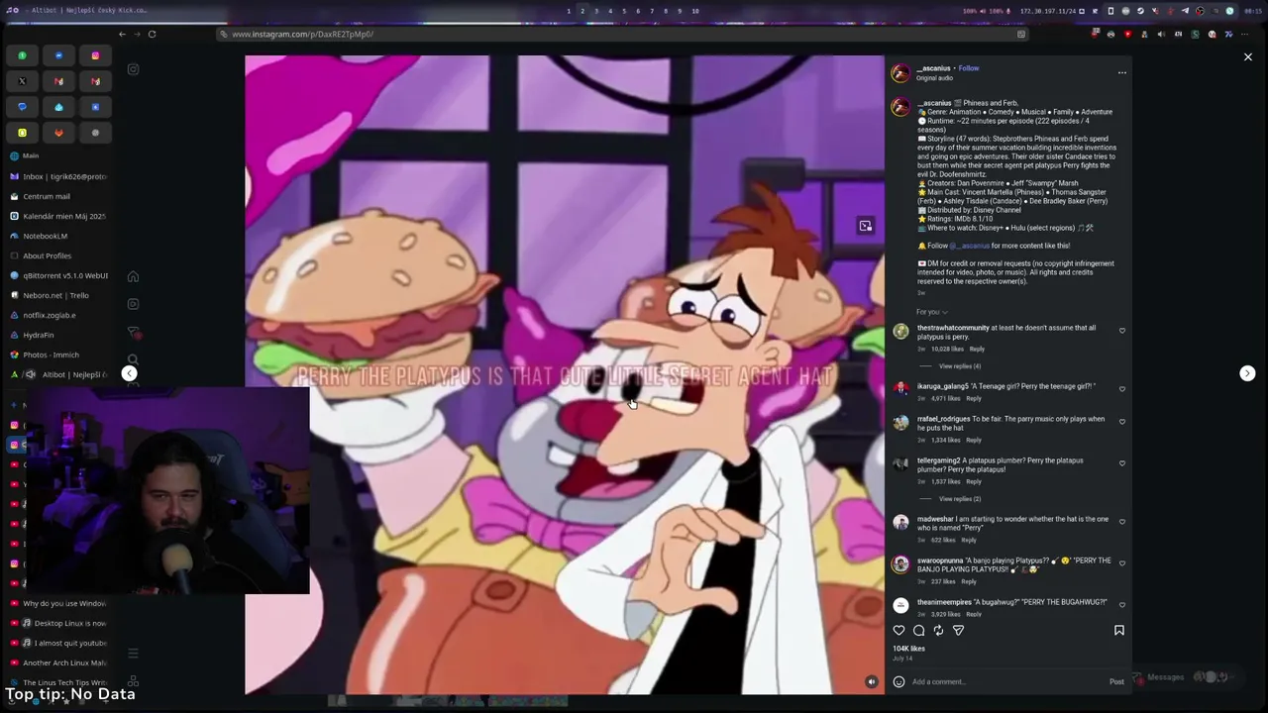Mute or unmute the reel audio

(872, 681)
